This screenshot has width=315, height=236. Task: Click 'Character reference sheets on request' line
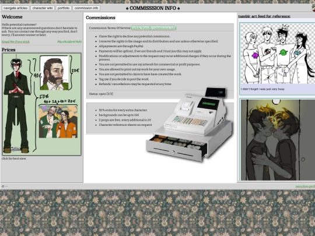pyautogui.click(x=125, y=125)
